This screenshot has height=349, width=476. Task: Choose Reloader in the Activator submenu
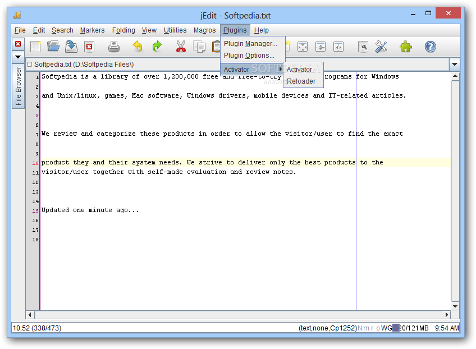[303, 81]
